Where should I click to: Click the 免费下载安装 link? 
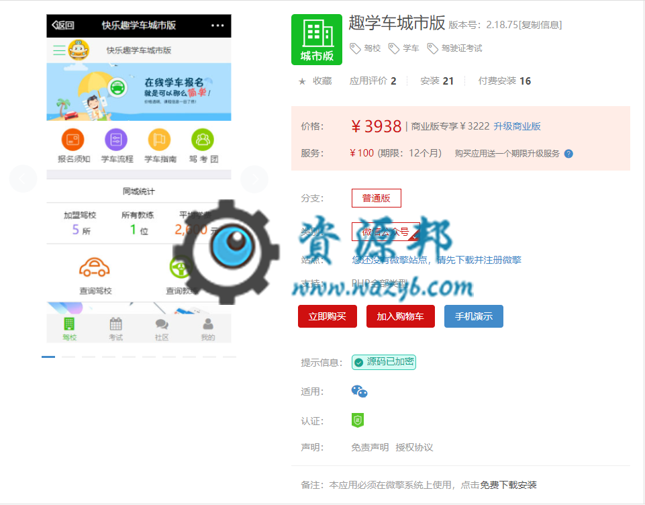coord(509,485)
